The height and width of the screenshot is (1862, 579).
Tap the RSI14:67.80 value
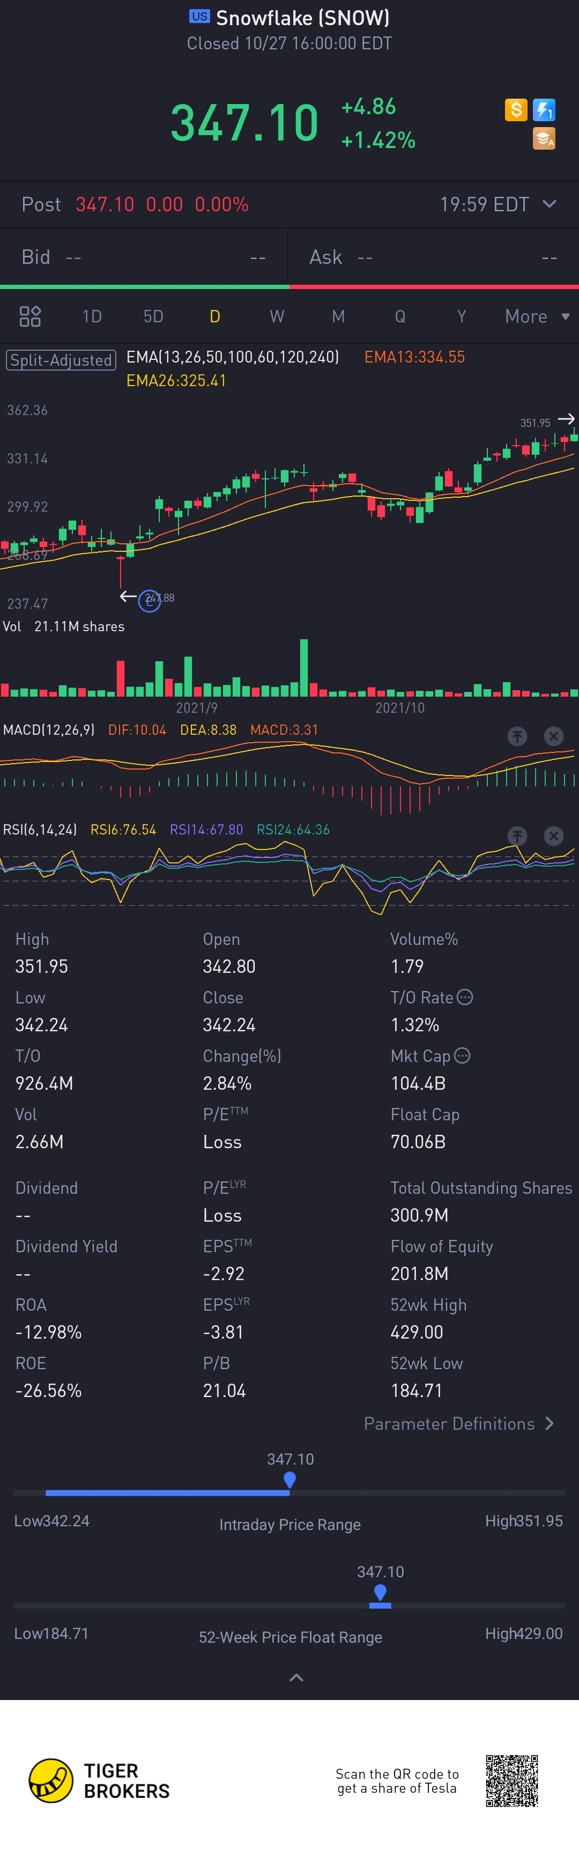tap(206, 829)
